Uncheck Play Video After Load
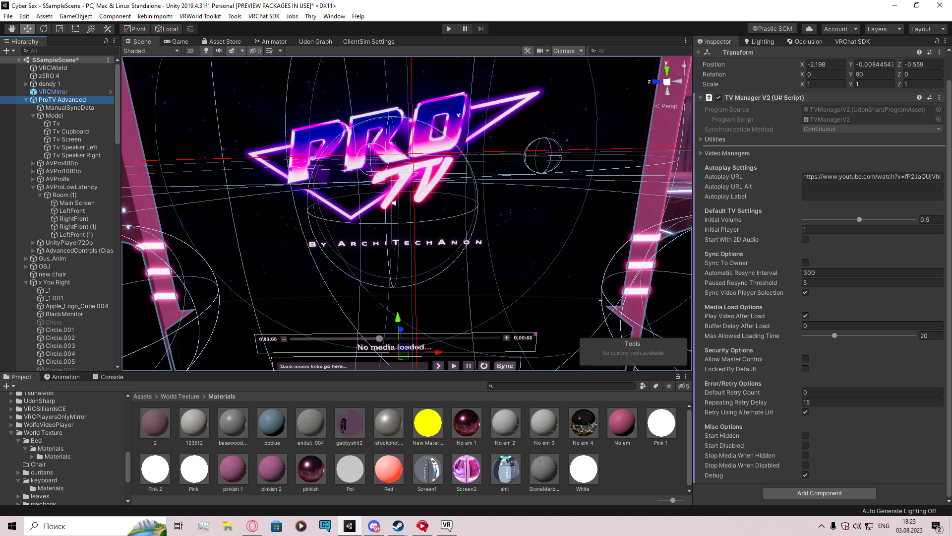Image resolution: width=952 pixels, height=536 pixels. click(x=805, y=316)
